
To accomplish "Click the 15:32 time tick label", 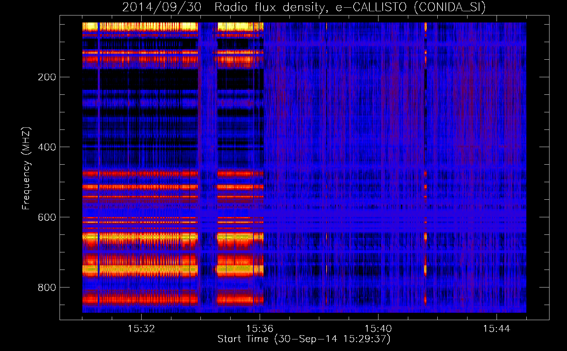I will 141,329.
